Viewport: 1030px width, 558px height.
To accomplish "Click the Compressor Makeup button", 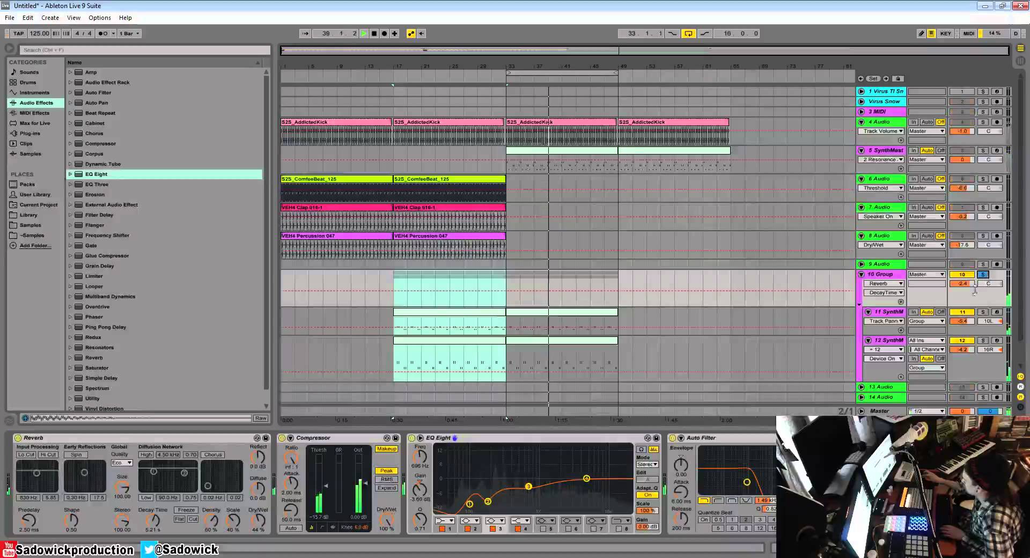I will 386,449.
